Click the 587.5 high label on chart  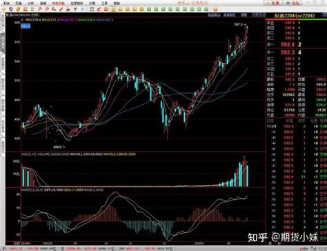[239, 24]
